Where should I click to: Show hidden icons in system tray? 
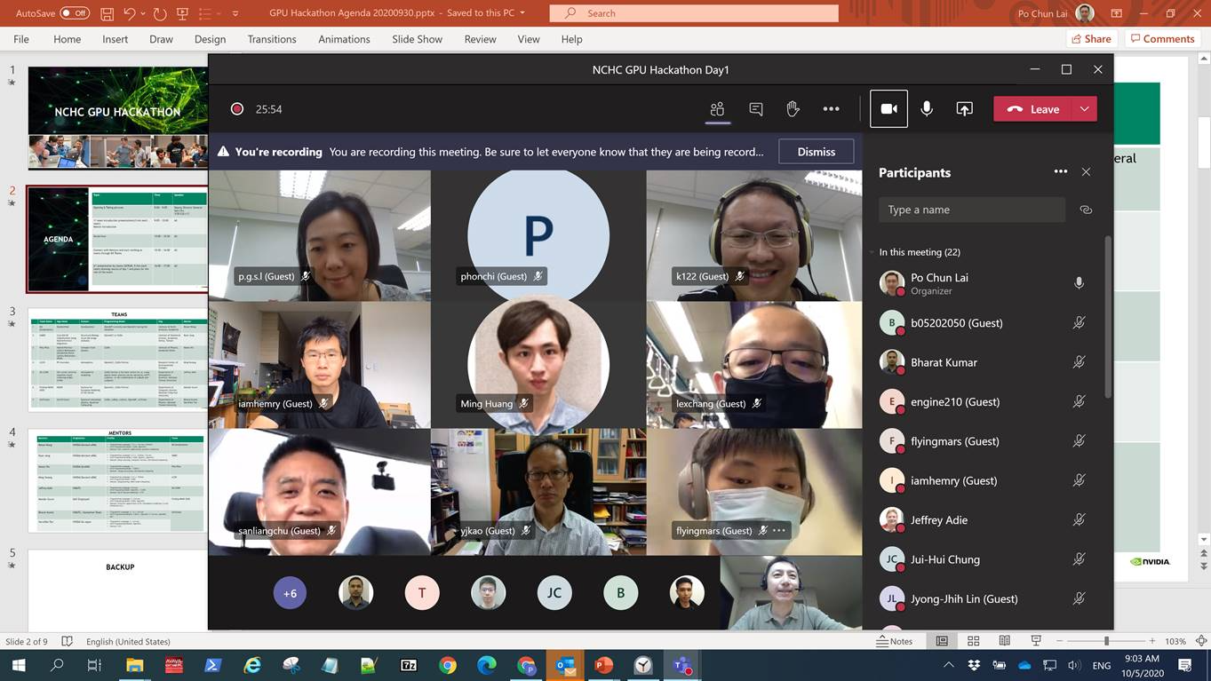(x=949, y=665)
